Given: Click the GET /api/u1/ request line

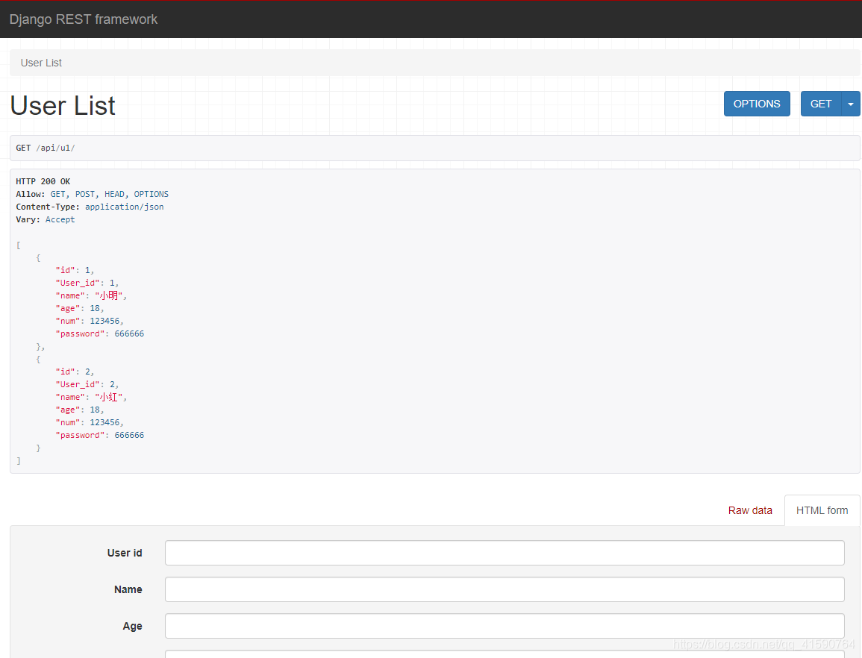Looking at the screenshot, I should (45, 148).
